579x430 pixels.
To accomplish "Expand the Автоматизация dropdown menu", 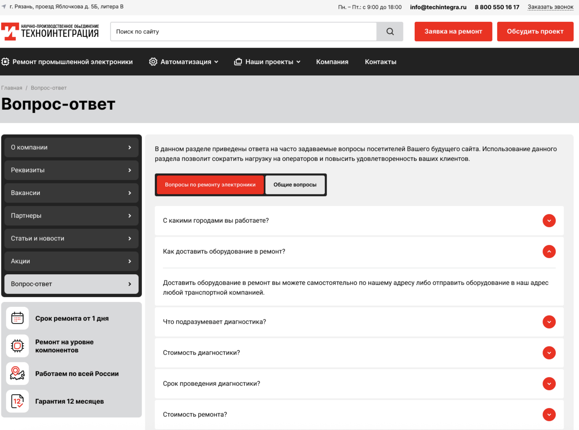I will coord(216,62).
